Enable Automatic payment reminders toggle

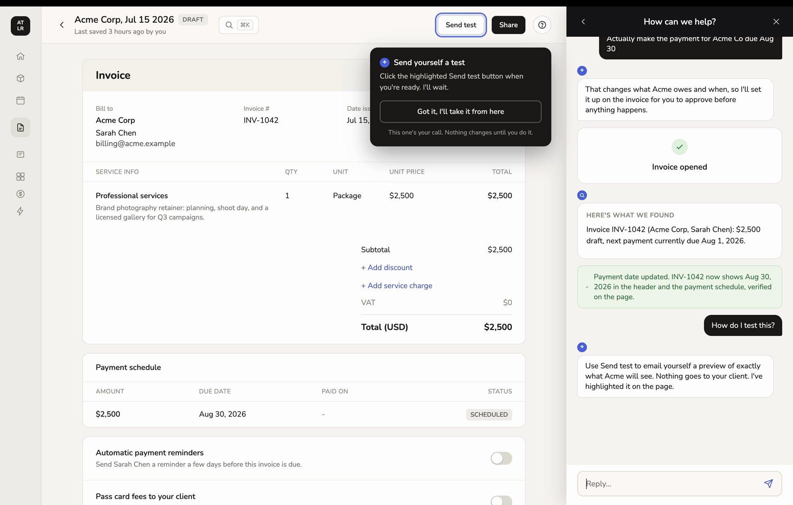501,458
